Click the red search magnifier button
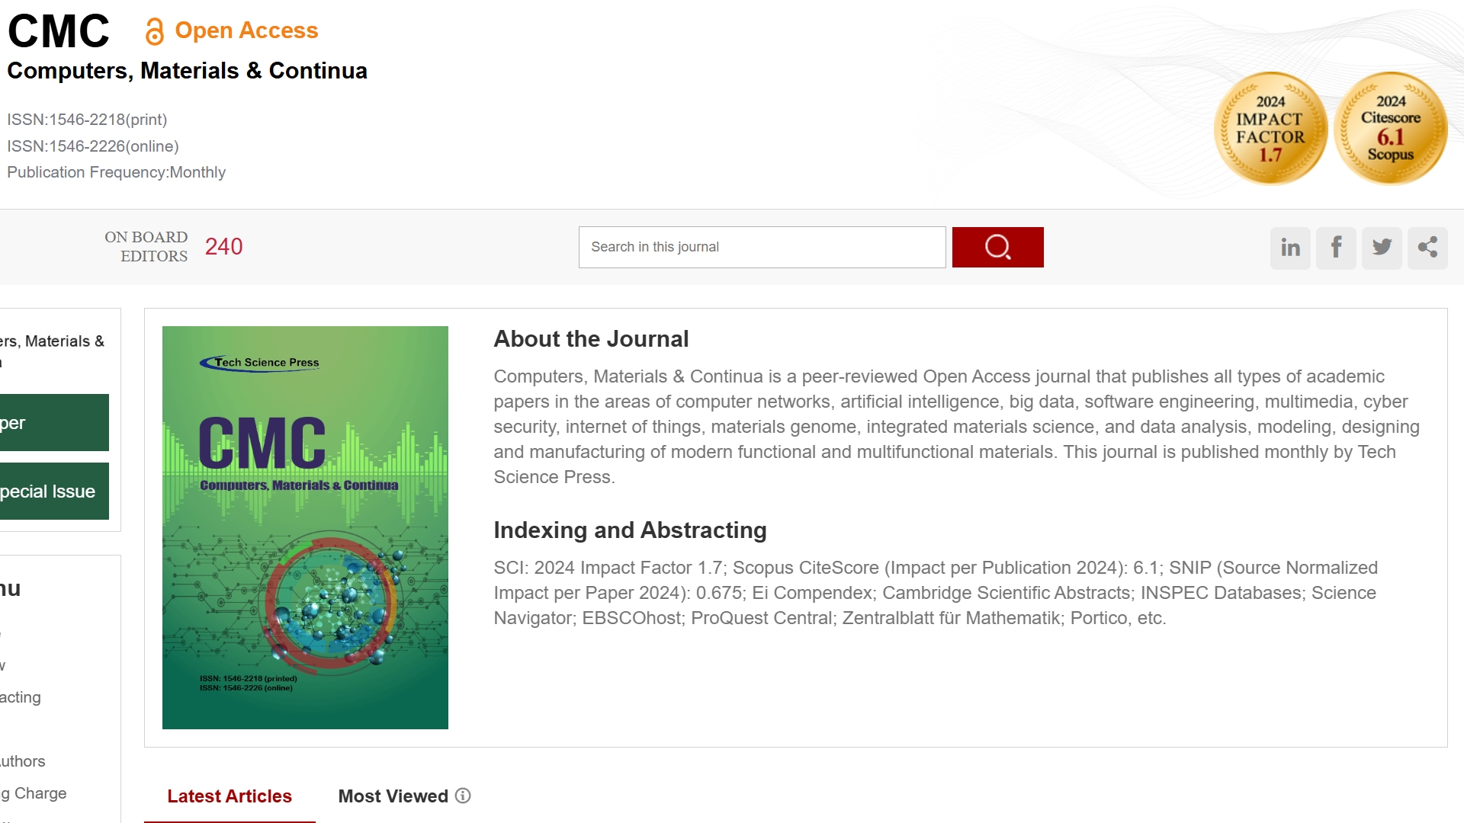 pos(997,247)
